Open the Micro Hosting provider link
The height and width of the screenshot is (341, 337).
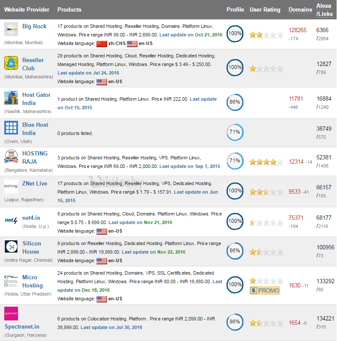(x=33, y=281)
